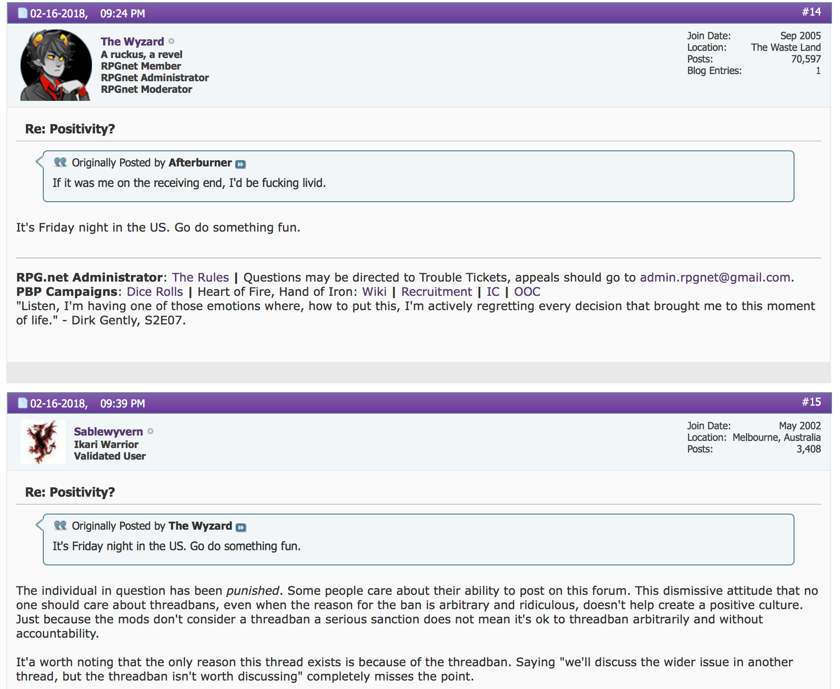Image resolution: width=840 pixels, height=689 pixels.
Task: Open Sablewyvern's dragon avatar image
Action: coord(43,442)
